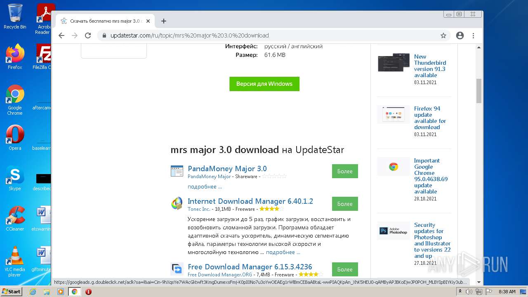Click the network tray icon

click(x=479, y=292)
